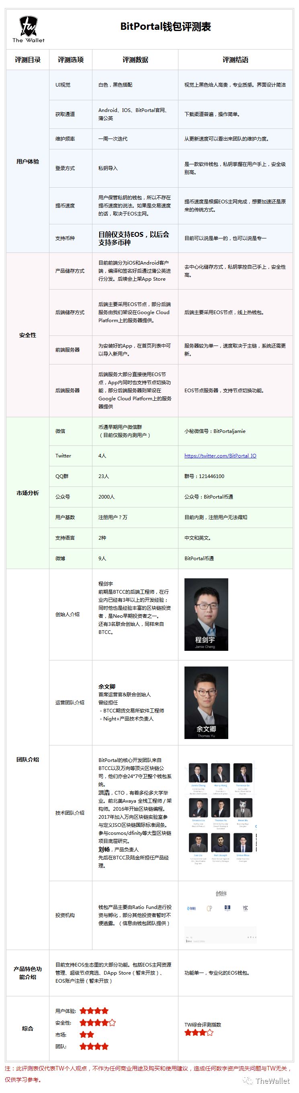Select Jamie Cheng founder photo
Image resolution: width=299 pixels, height=1093 pixels.
point(206,615)
